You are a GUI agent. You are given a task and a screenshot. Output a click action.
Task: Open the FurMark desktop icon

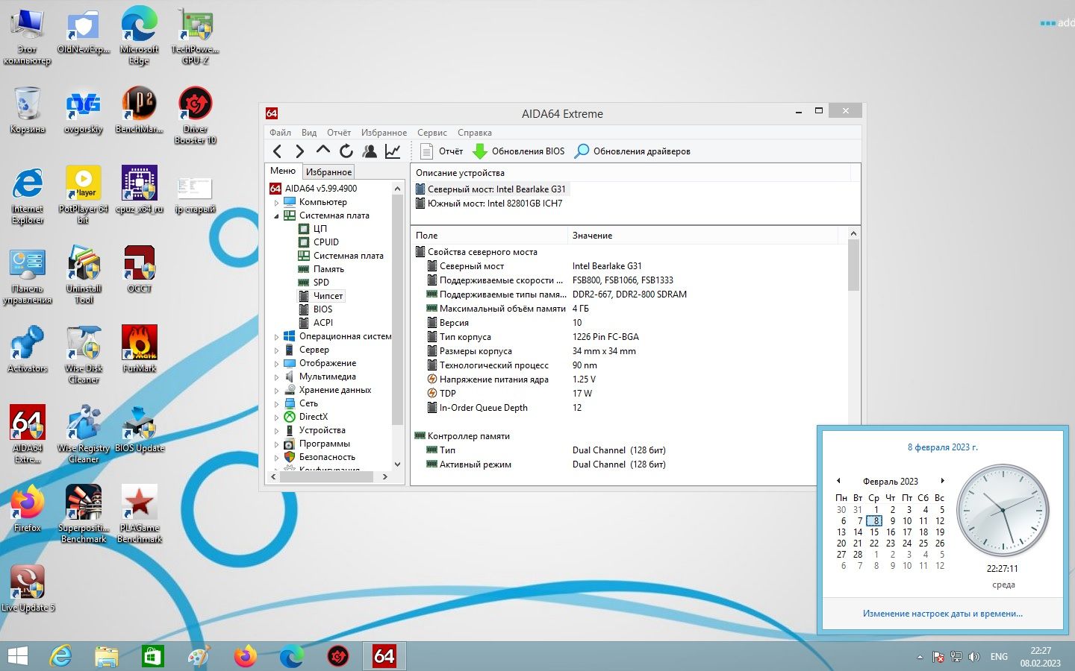[140, 348]
